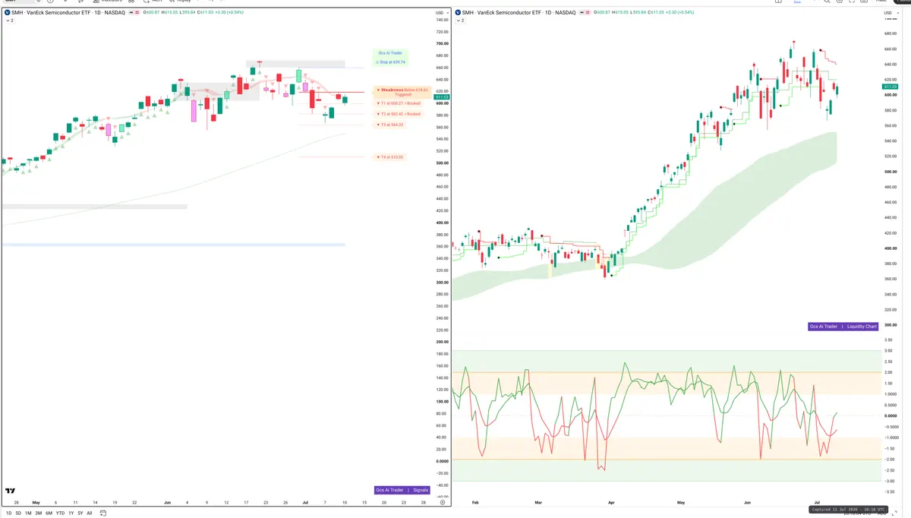Expand the collapsed indicators legend on right chart
The width and height of the screenshot is (911, 518).
tap(461, 21)
